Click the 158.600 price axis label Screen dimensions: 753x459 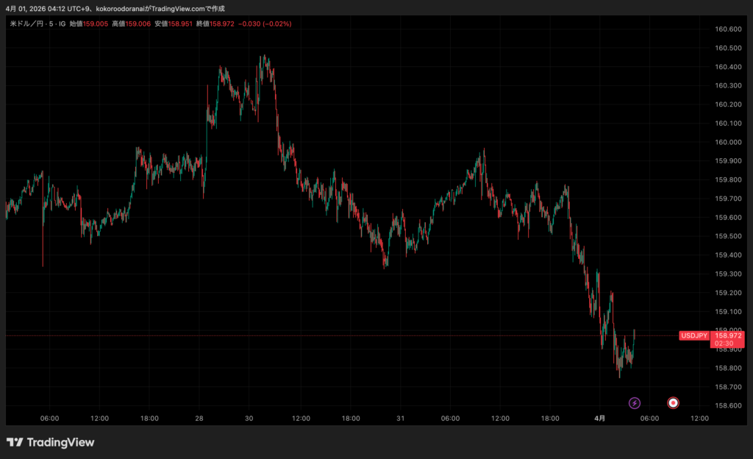pos(727,405)
